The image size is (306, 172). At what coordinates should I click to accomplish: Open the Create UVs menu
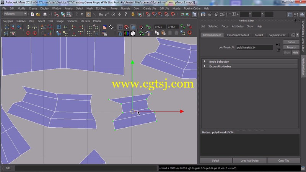click(150, 8)
